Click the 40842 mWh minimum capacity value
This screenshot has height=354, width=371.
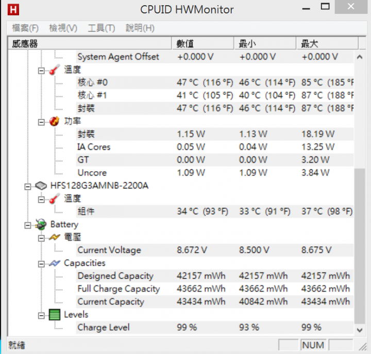[263, 302]
